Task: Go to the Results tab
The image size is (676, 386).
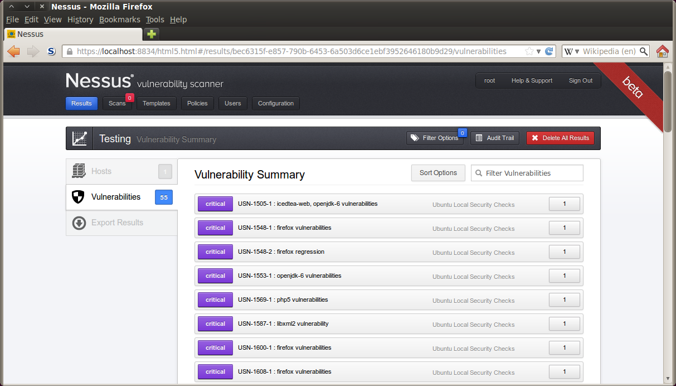Action: click(81, 103)
